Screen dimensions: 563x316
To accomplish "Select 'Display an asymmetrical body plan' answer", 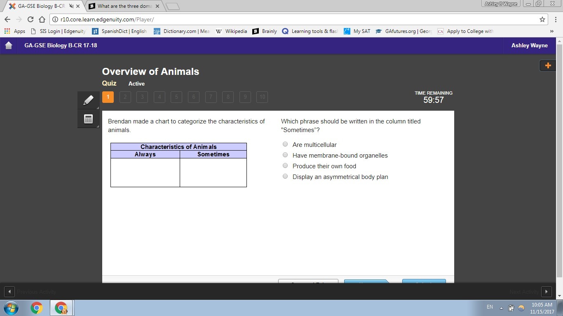I will tap(285, 176).
